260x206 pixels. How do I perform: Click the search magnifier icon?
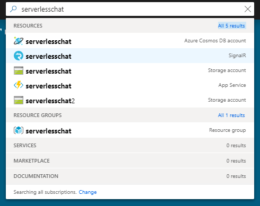pyautogui.click(x=13, y=9)
